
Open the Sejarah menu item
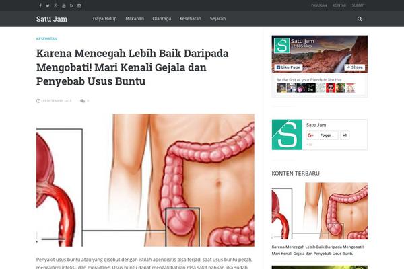coord(217,19)
